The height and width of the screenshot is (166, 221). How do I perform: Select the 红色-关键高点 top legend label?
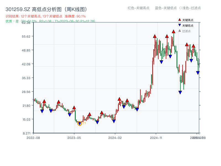pyautogui.click(x=138, y=8)
